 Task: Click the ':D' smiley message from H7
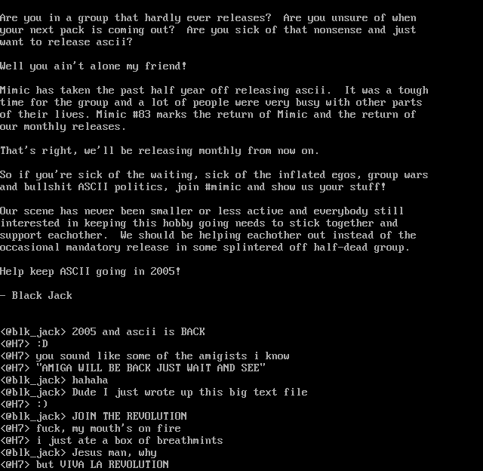tap(42, 343)
